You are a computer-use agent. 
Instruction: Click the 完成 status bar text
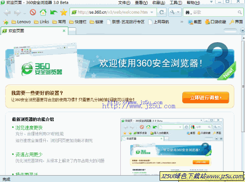click(x=6, y=179)
